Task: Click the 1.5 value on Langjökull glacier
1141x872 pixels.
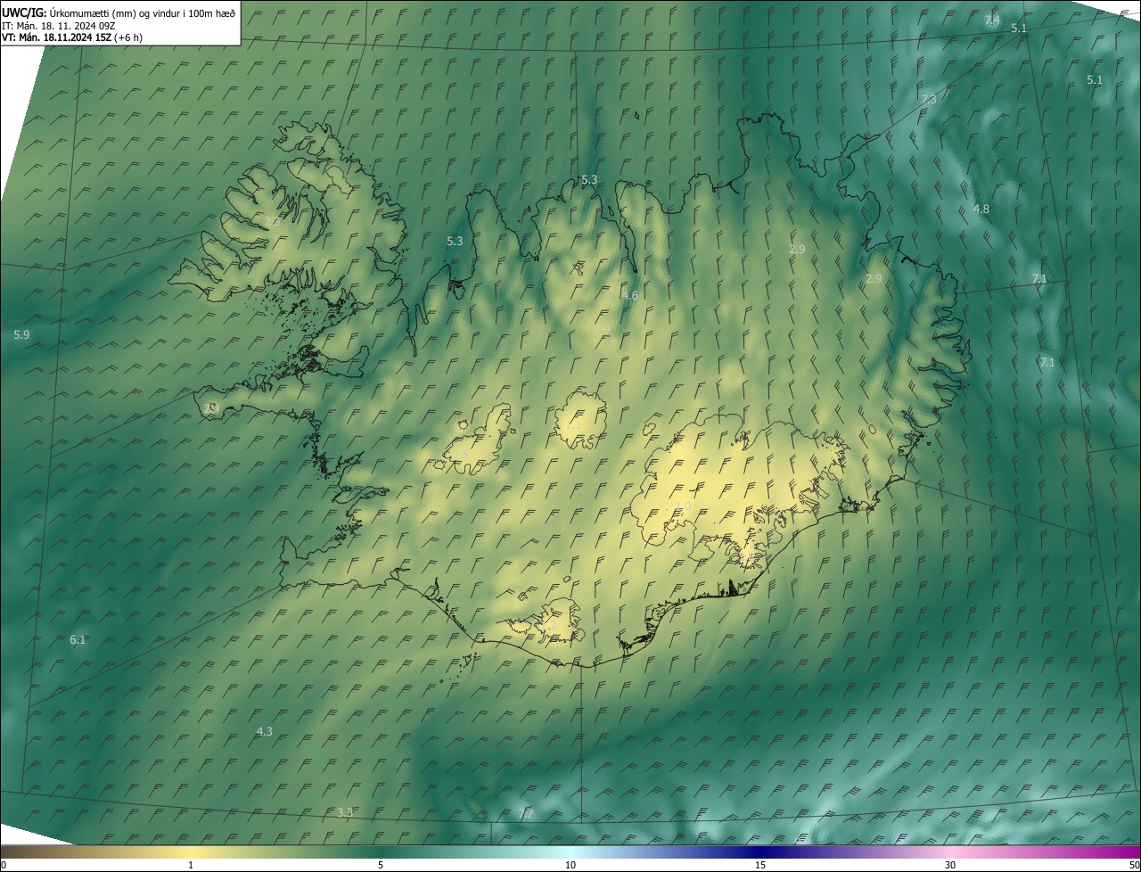Action: click(461, 455)
